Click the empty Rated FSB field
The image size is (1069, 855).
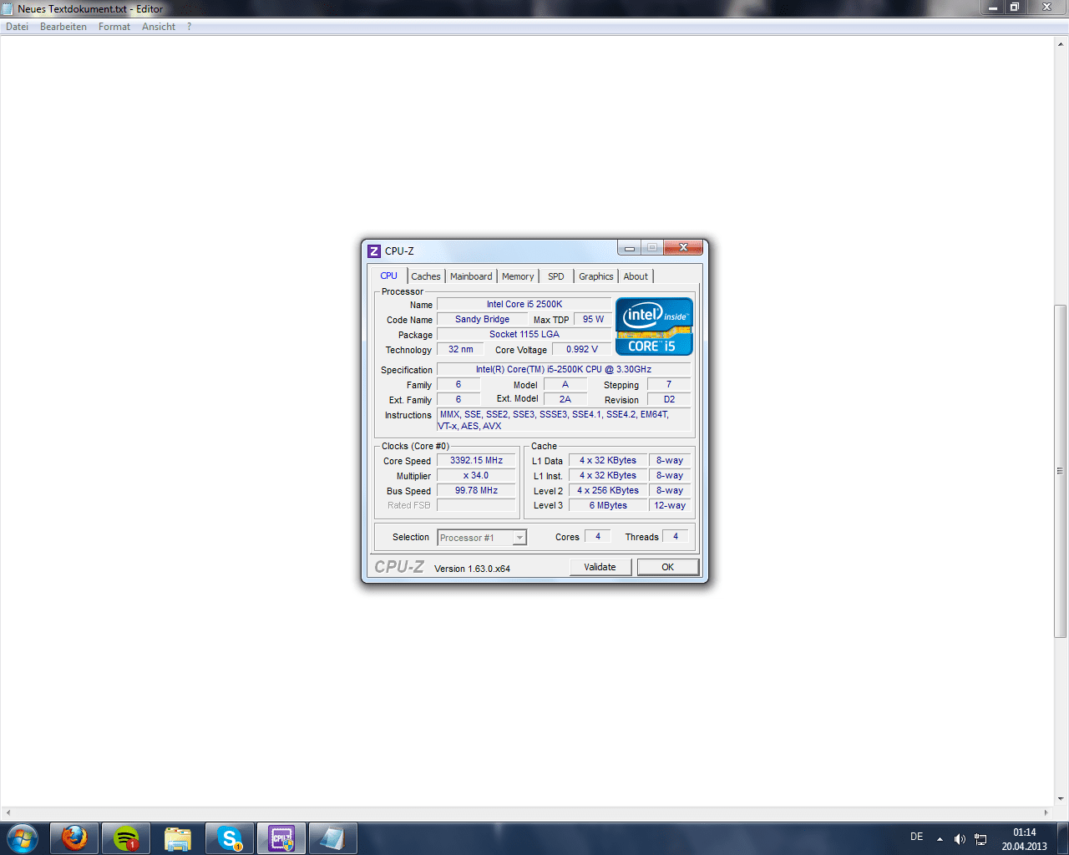pyautogui.click(x=476, y=505)
